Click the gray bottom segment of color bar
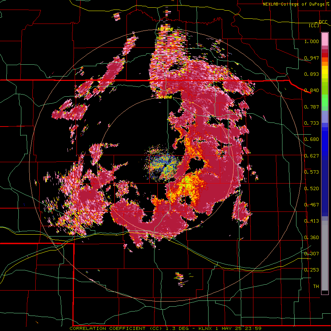The width and height of the screenshot is (331, 331). pyautogui.click(x=325, y=256)
